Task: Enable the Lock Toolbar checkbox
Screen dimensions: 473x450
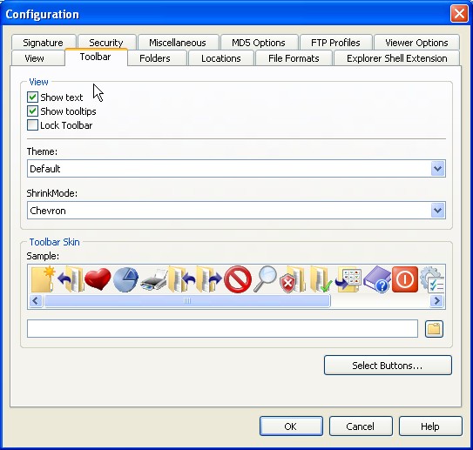Action: click(x=32, y=125)
